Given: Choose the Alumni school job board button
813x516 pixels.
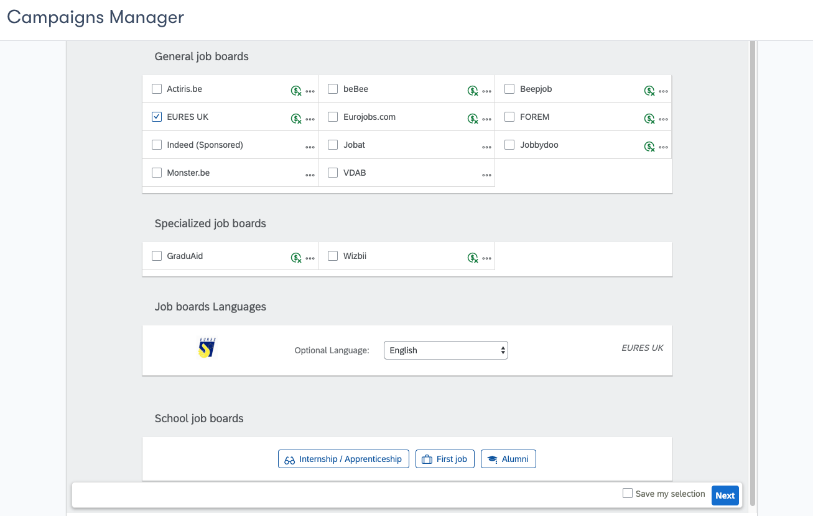Looking at the screenshot, I should 508,459.
